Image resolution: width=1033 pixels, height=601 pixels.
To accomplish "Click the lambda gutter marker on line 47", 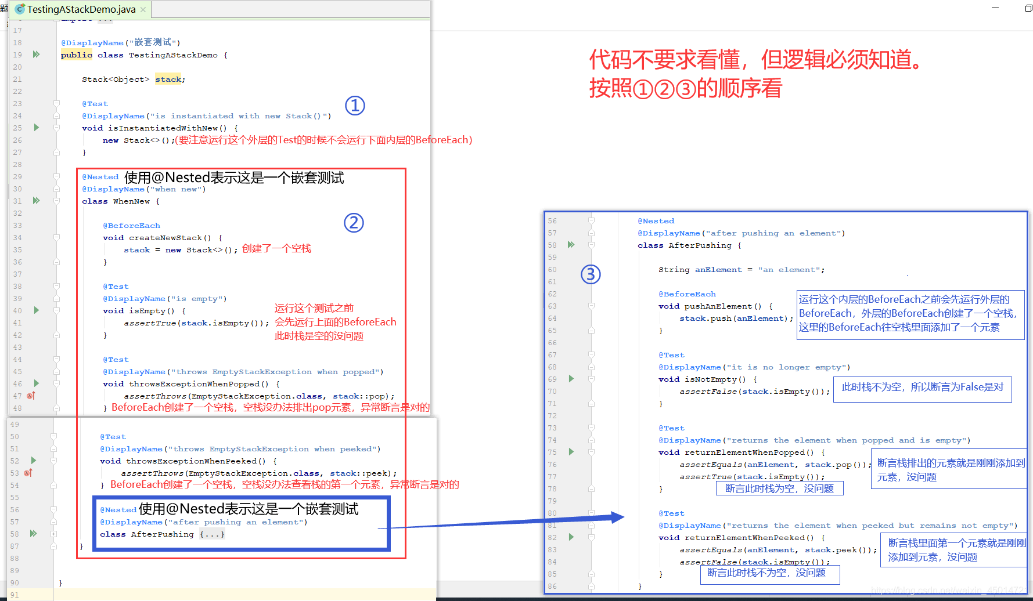I will [31, 396].
